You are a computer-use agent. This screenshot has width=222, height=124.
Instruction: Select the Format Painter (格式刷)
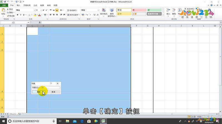[11, 16]
